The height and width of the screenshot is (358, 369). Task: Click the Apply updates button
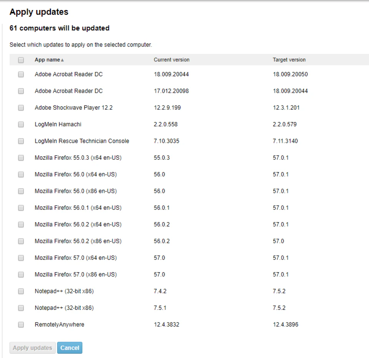click(32, 348)
